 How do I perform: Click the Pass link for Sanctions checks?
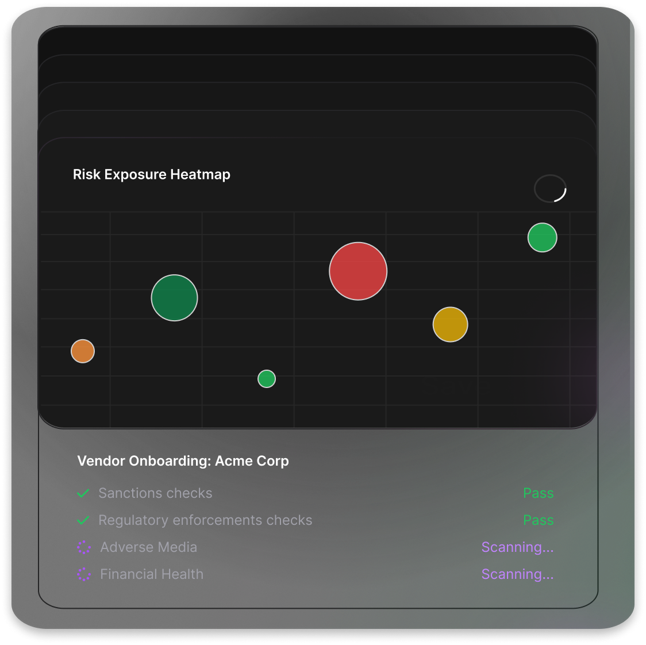tap(538, 493)
